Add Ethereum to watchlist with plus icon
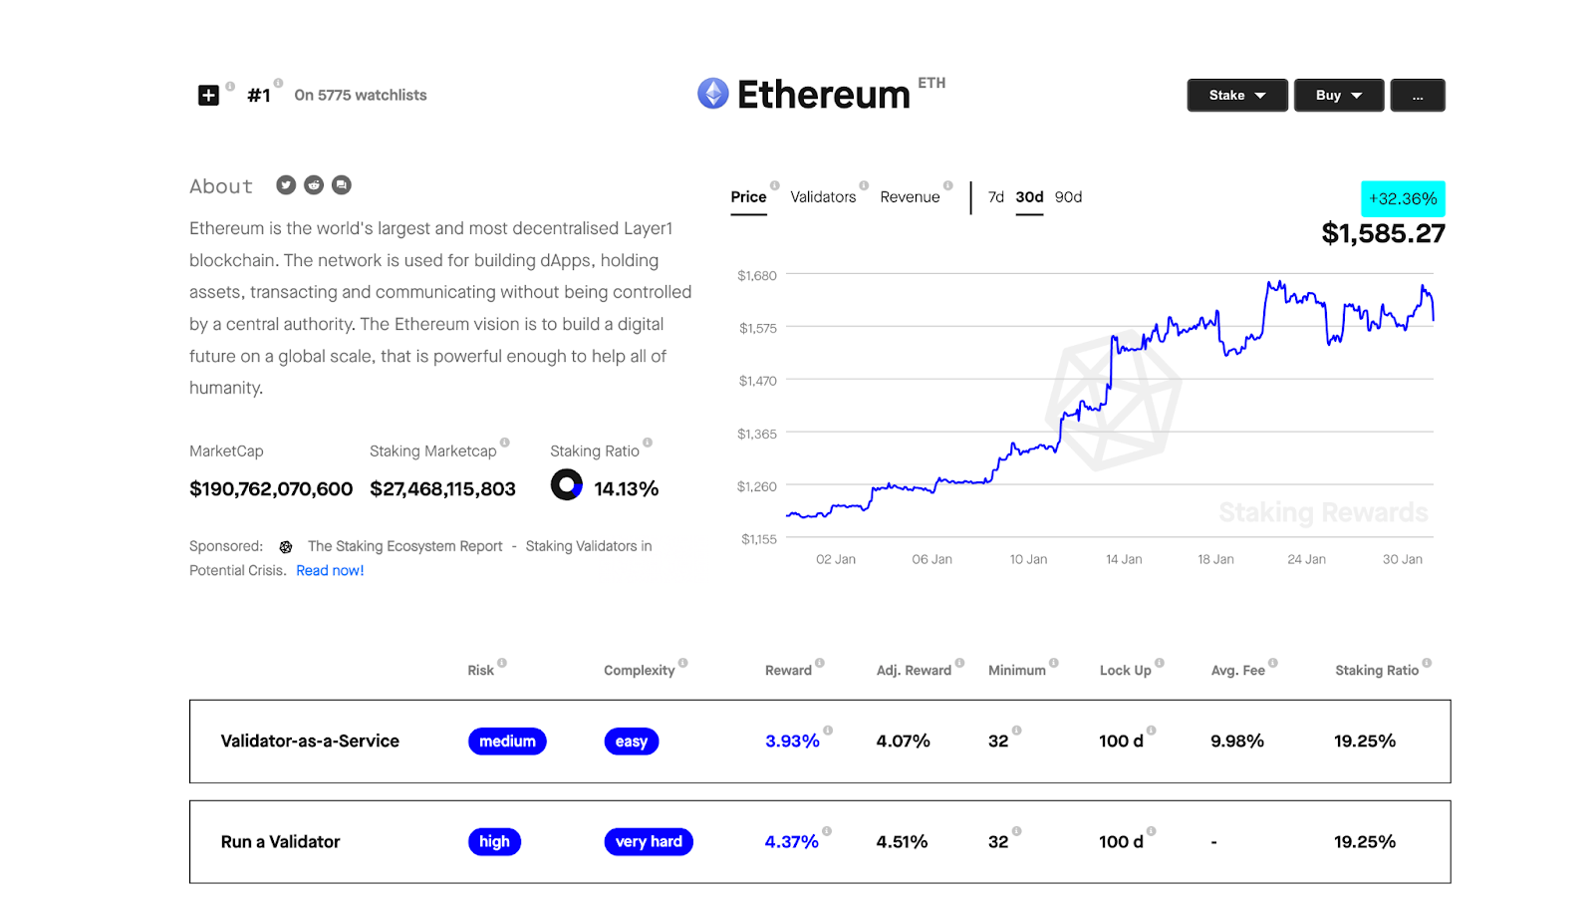The width and height of the screenshot is (1594, 897). [208, 96]
